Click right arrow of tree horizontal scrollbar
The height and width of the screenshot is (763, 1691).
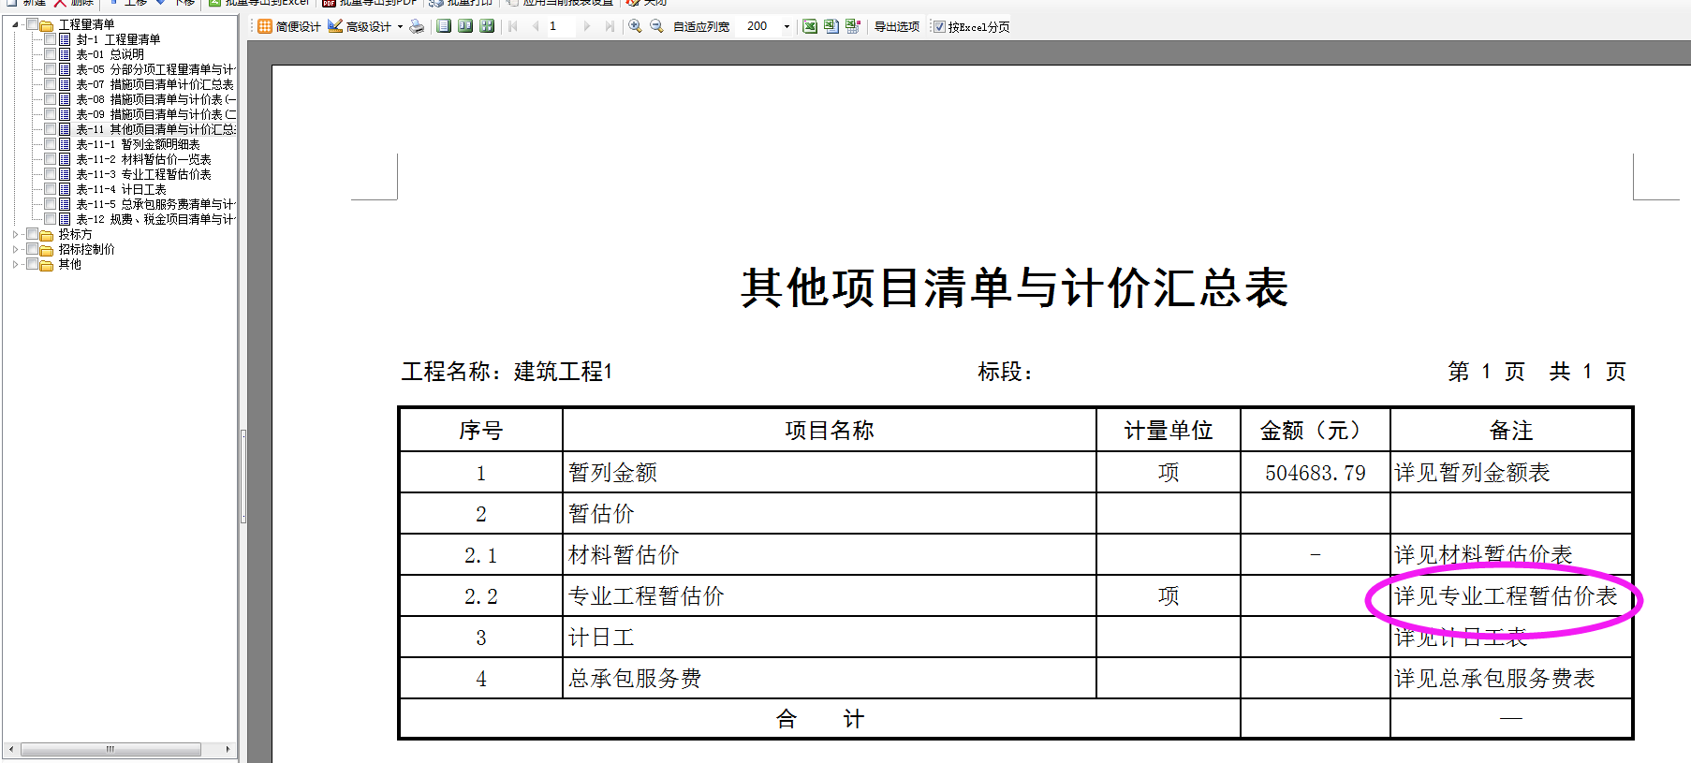pos(228,749)
